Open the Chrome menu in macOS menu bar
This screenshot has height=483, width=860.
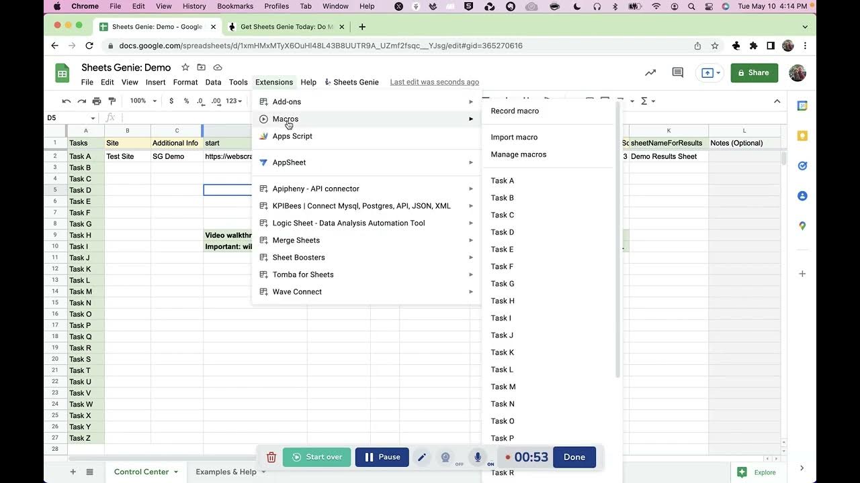point(85,6)
